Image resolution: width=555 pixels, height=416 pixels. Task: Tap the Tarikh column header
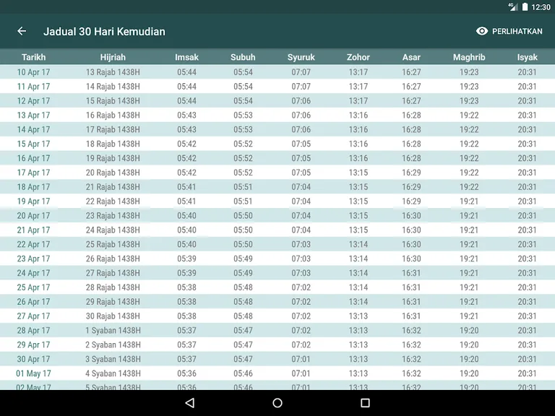[x=34, y=57]
